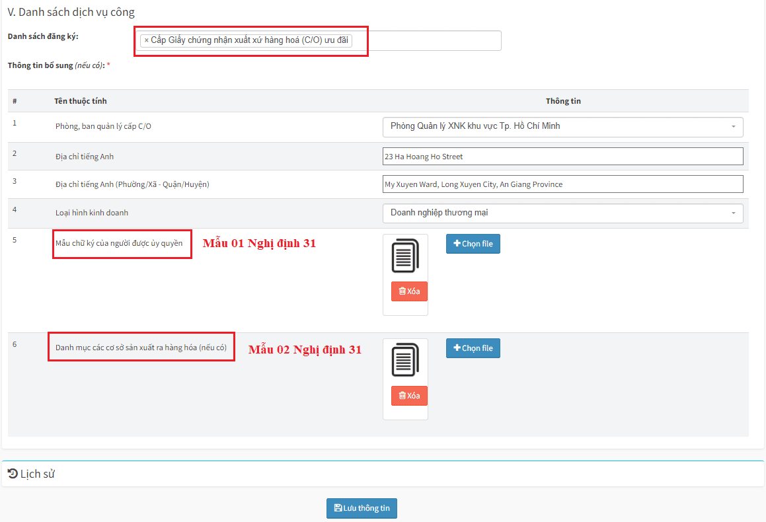This screenshot has height=522, width=766.
Task: Open the Loại hình kinh doanh dropdown
Action: (x=563, y=213)
